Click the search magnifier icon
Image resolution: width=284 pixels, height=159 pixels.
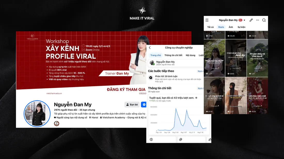tap(264, 20)
